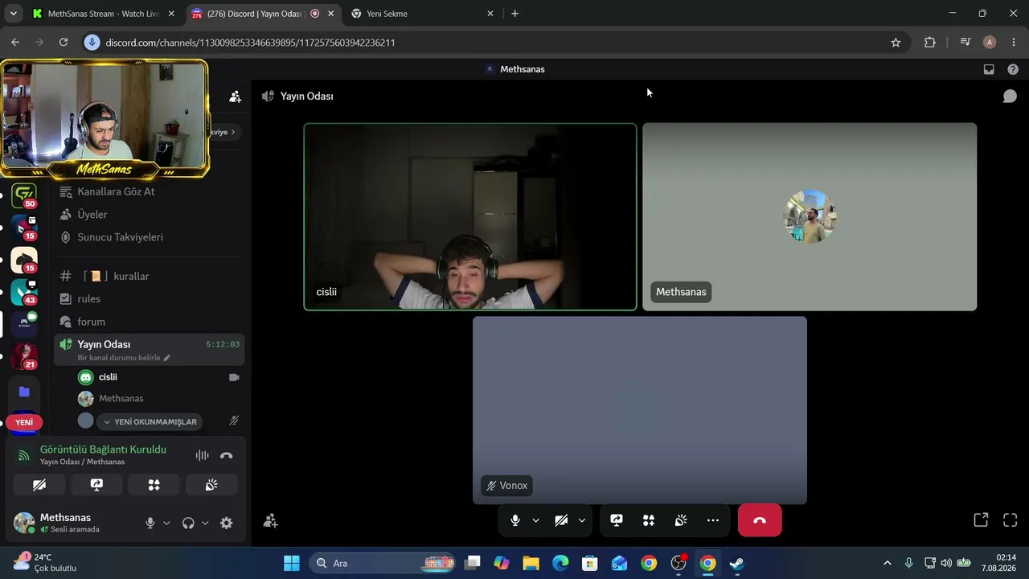Mute microphone in the user panel
This screenshot has width=1029, height=579.
coord(150,523)
